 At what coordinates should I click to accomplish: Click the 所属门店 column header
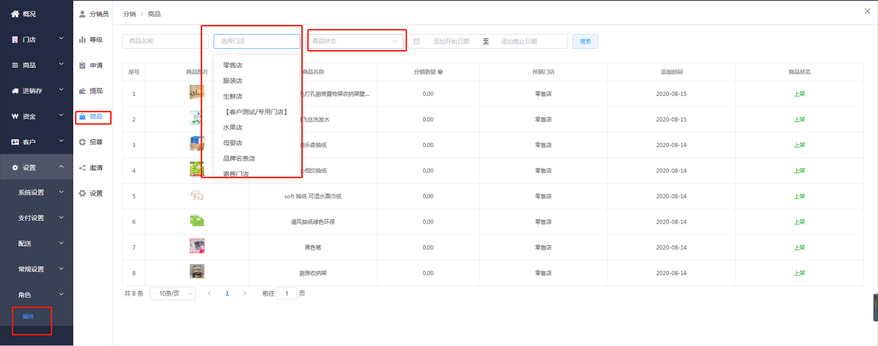[x=543, y=72]
